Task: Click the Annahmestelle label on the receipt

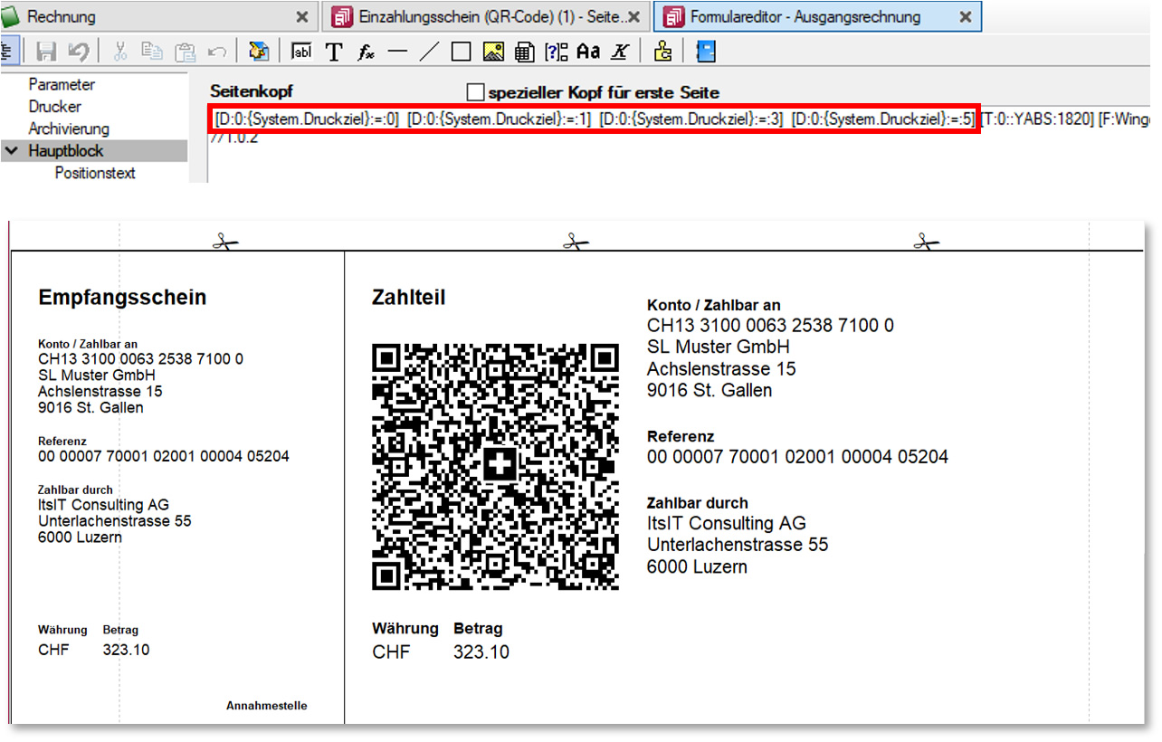Action: pos(267,706)
